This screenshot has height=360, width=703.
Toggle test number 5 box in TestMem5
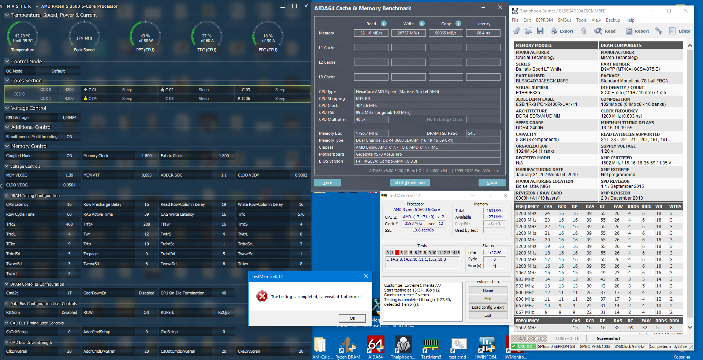(x=411, y=253)
